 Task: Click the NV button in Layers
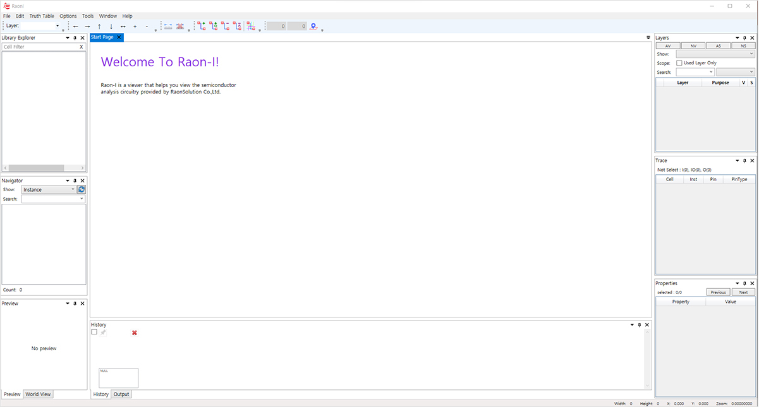pos(693,46)
